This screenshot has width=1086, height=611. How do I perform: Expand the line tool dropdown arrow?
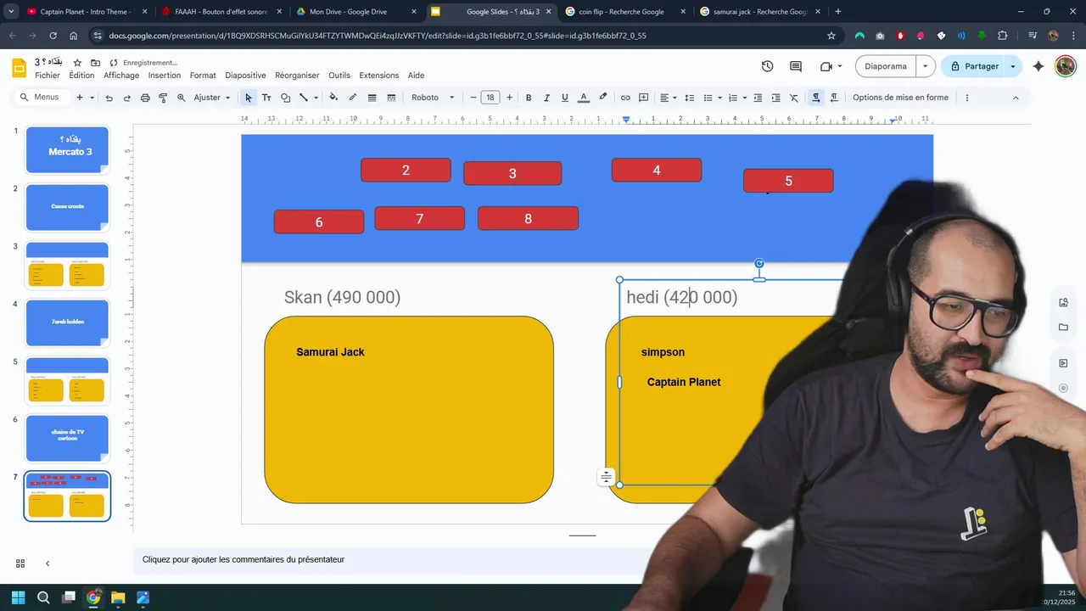(x=316, y=98)
